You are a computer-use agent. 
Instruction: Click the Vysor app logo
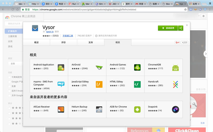[x=35, y=28]
